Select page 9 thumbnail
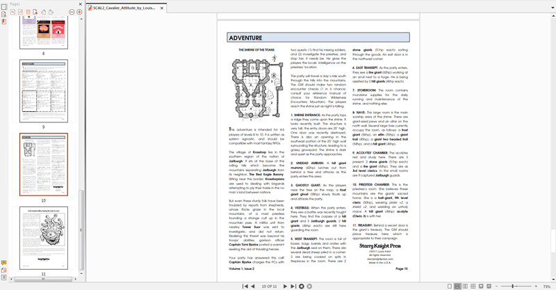This screenshot has height=290, width=556. tap(43, 90)
